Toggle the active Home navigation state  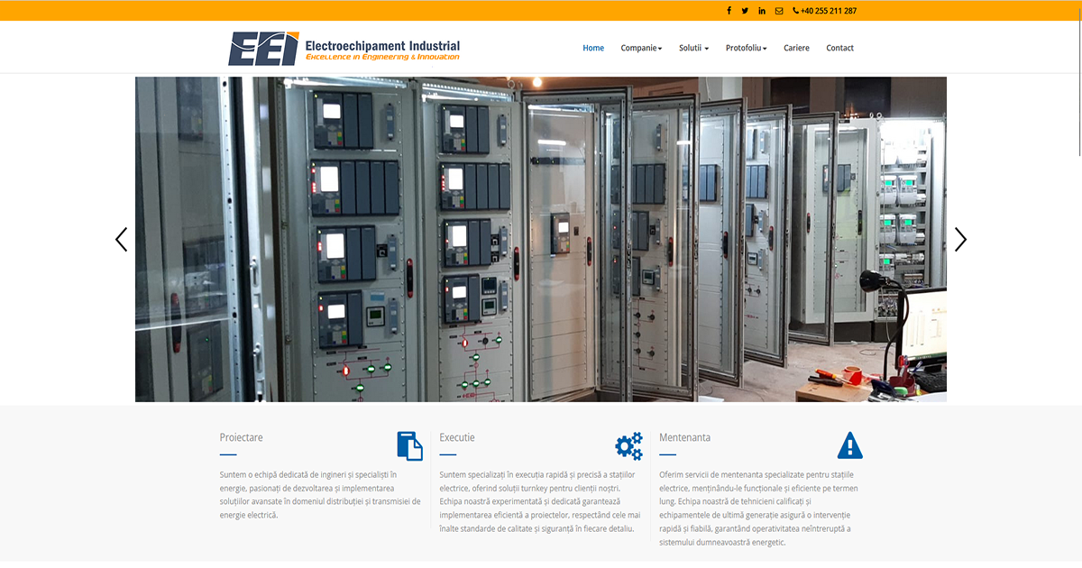coord(593,48)
